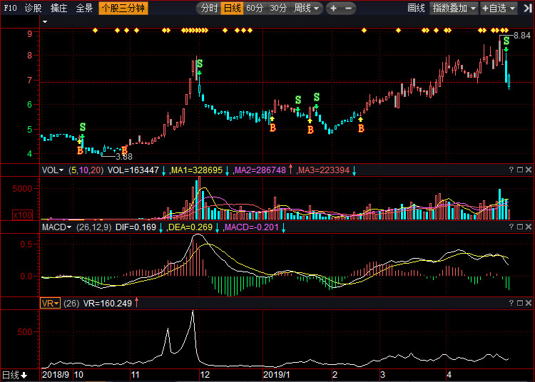Open the 指数叠加 index overlay dropdown

tap(454, 8)
